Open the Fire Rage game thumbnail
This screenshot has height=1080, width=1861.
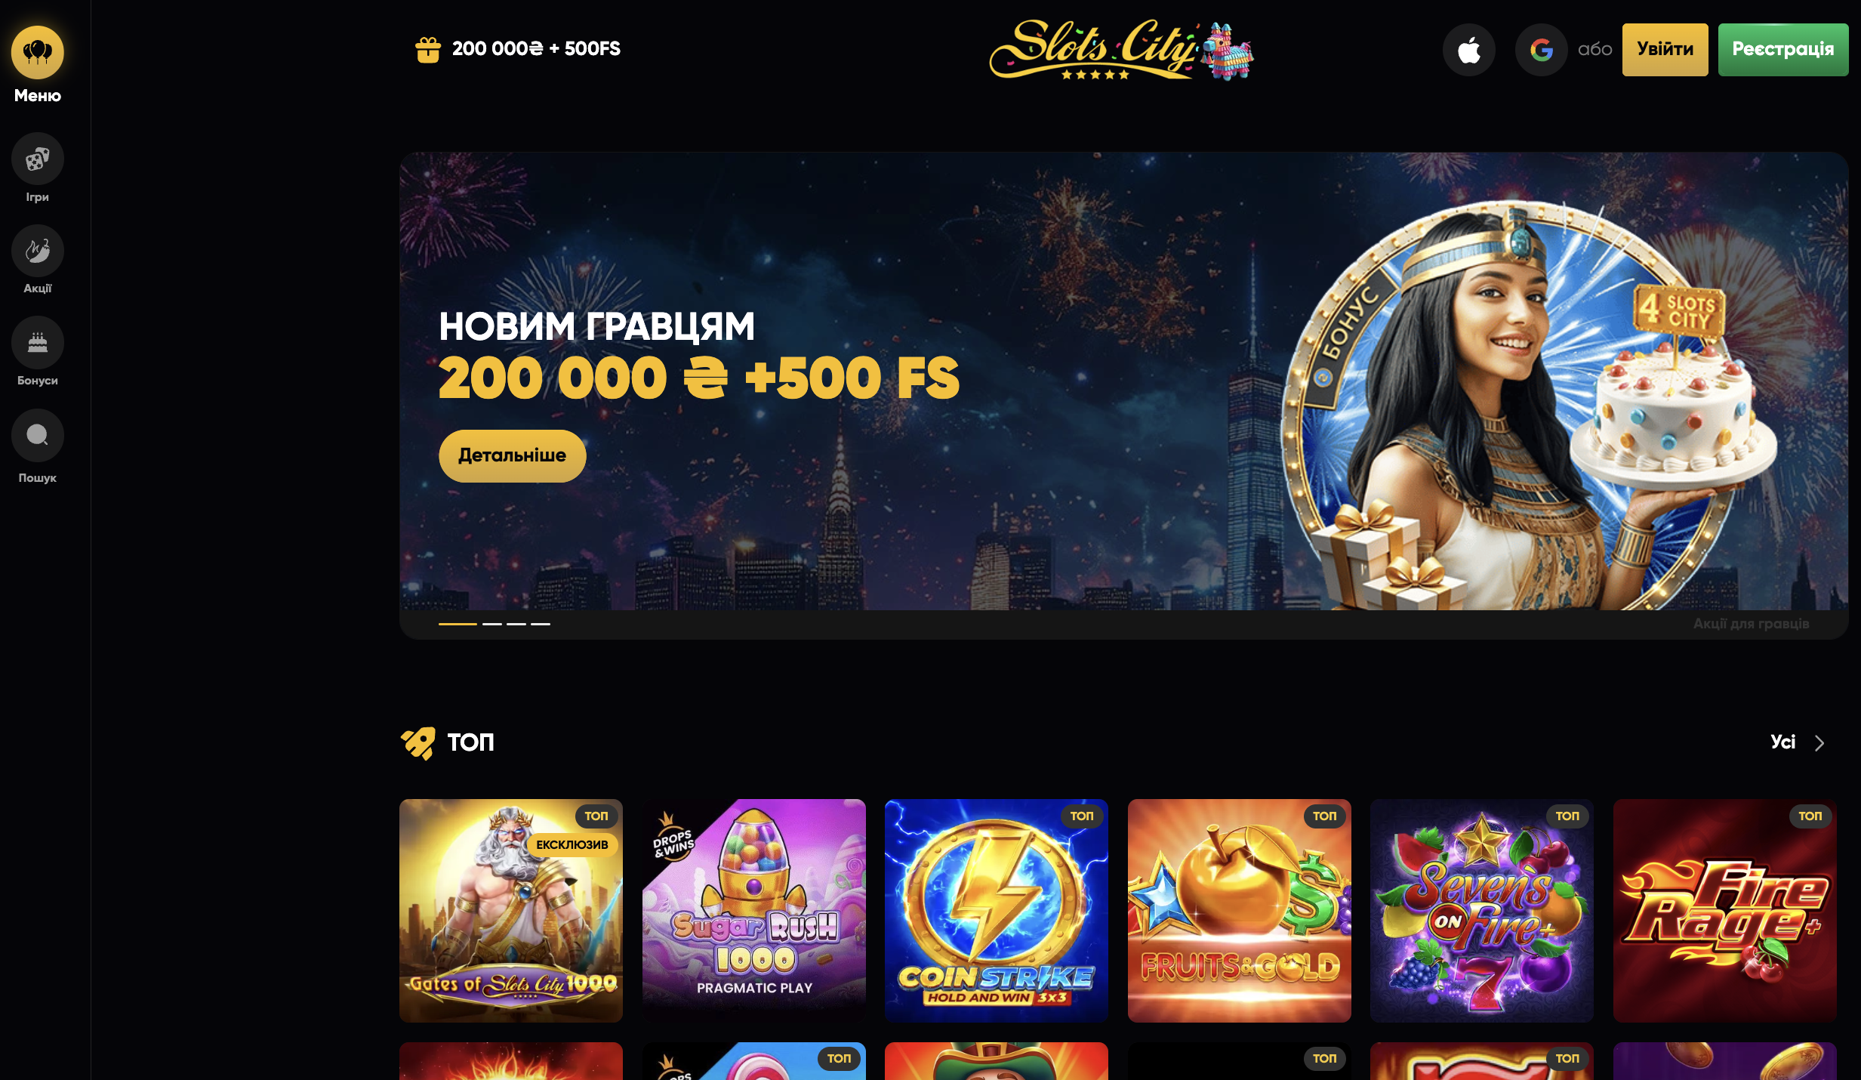pos(1724,910)
